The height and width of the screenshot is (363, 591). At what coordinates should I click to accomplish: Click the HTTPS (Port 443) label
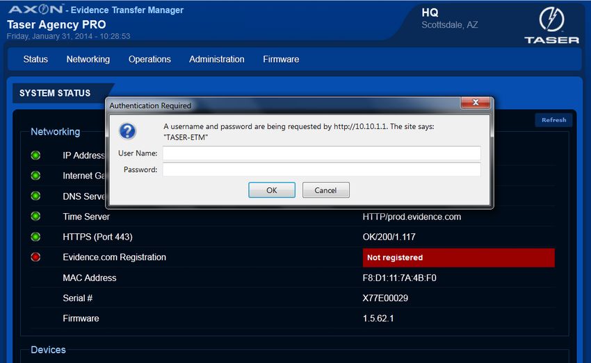point(97,237)
